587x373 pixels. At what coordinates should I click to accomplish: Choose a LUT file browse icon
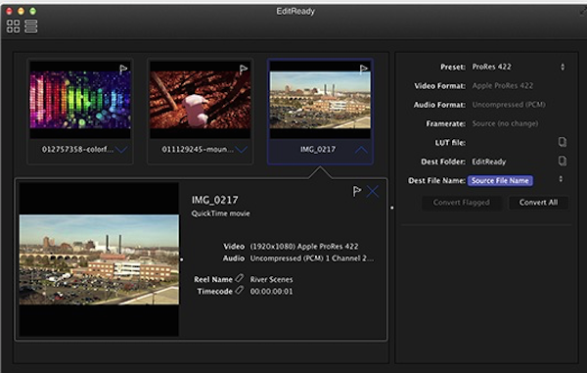point(563,142)
